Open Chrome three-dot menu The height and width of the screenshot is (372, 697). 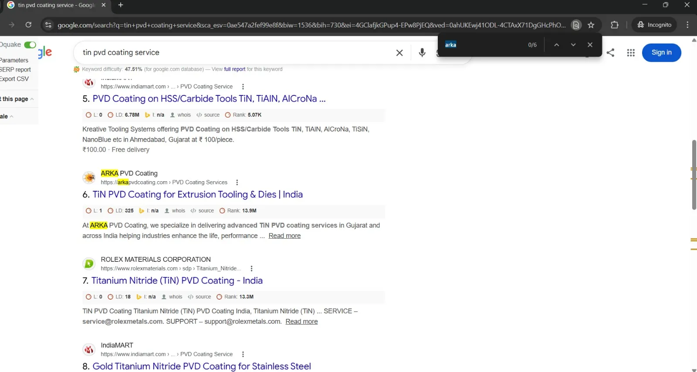tap(687, 25)
